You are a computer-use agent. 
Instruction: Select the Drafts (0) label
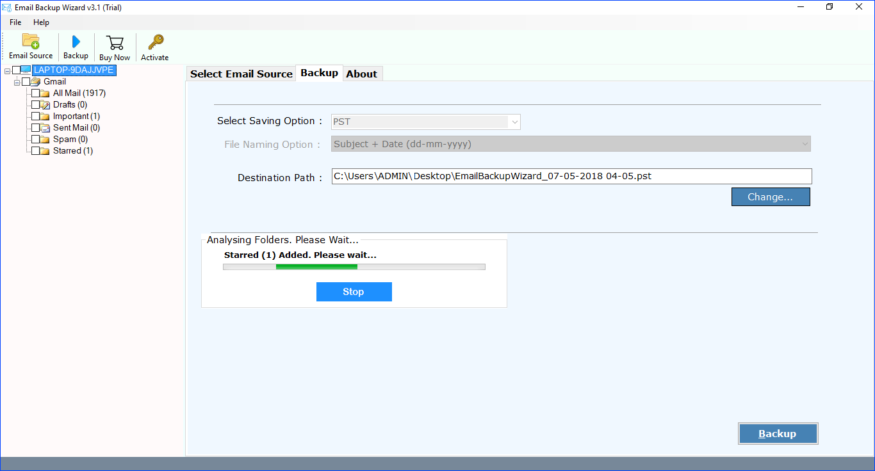[x=70, y=105]
